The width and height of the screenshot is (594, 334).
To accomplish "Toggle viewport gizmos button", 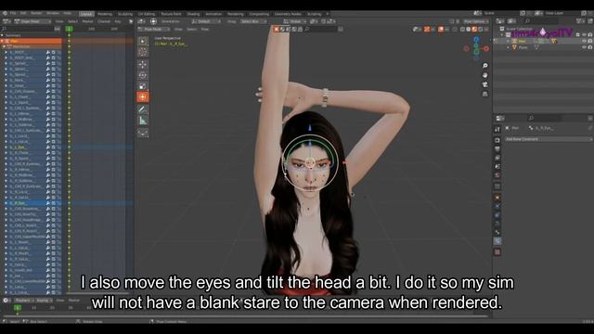I will (x=427, y=29).
